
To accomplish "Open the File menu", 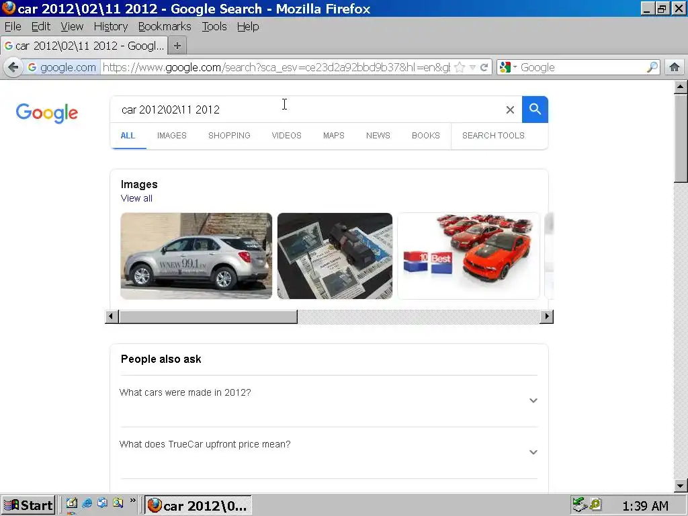I will click(13, 26).
